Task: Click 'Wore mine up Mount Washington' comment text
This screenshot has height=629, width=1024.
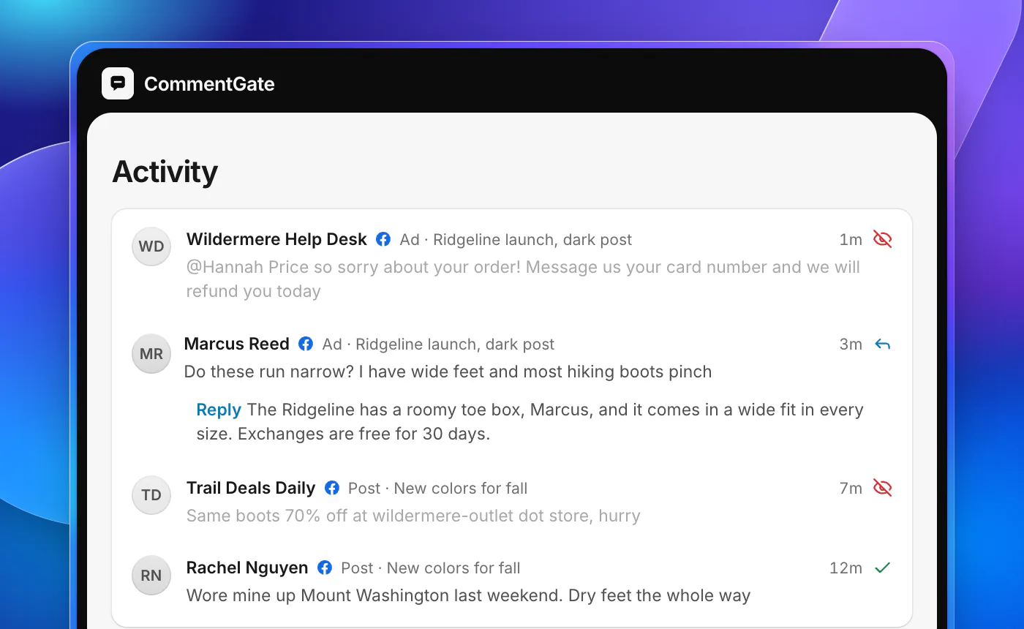Action: point(468,595)
